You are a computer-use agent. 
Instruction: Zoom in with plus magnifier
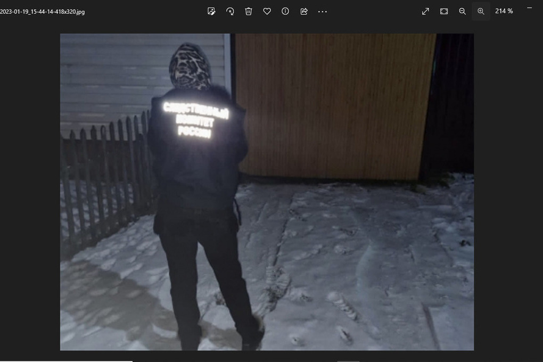point(481,11)
